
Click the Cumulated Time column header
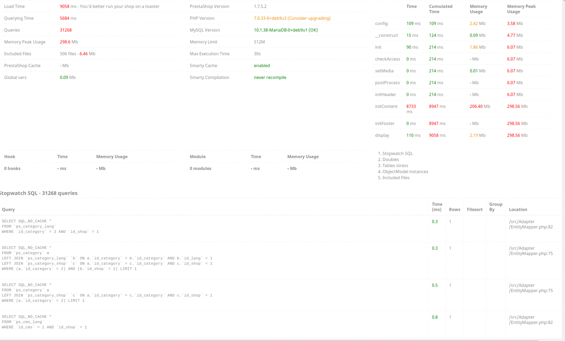click(x=441, y=9)
